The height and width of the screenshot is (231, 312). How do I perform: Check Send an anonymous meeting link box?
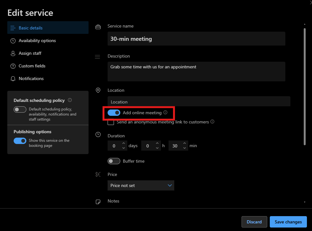111,122
